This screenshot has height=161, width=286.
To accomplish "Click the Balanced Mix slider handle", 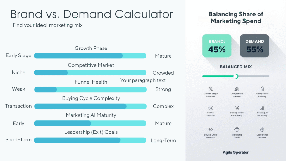I will click(x=237, y=76).
